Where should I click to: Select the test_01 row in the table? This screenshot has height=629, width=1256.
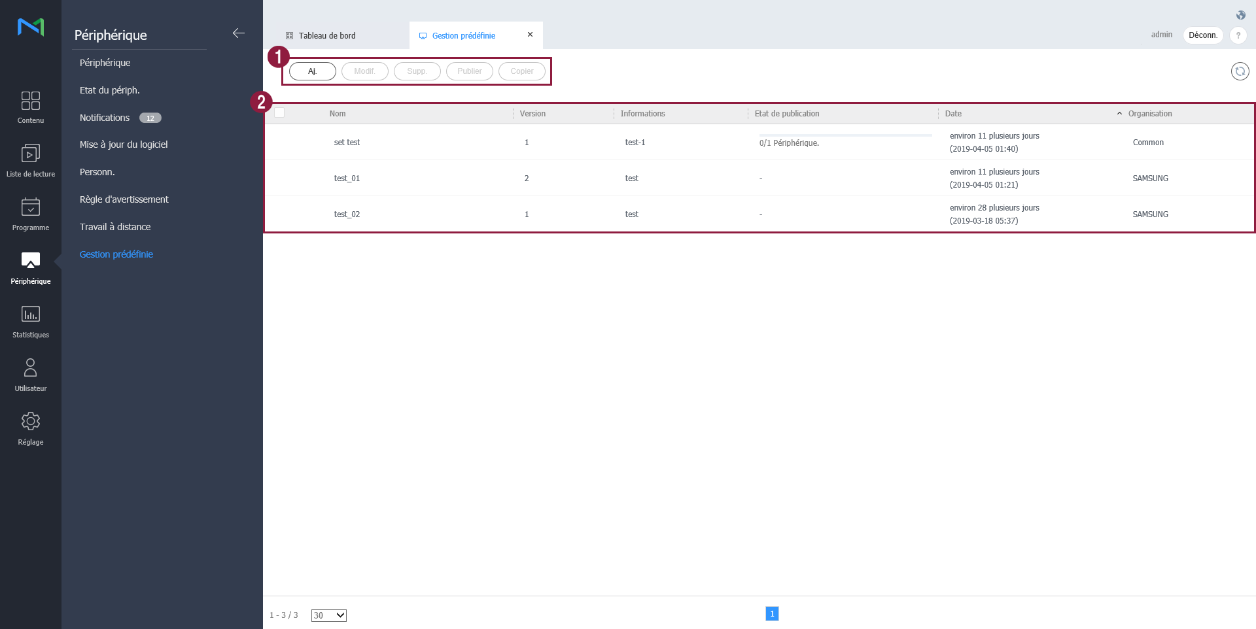pos(347,178)
